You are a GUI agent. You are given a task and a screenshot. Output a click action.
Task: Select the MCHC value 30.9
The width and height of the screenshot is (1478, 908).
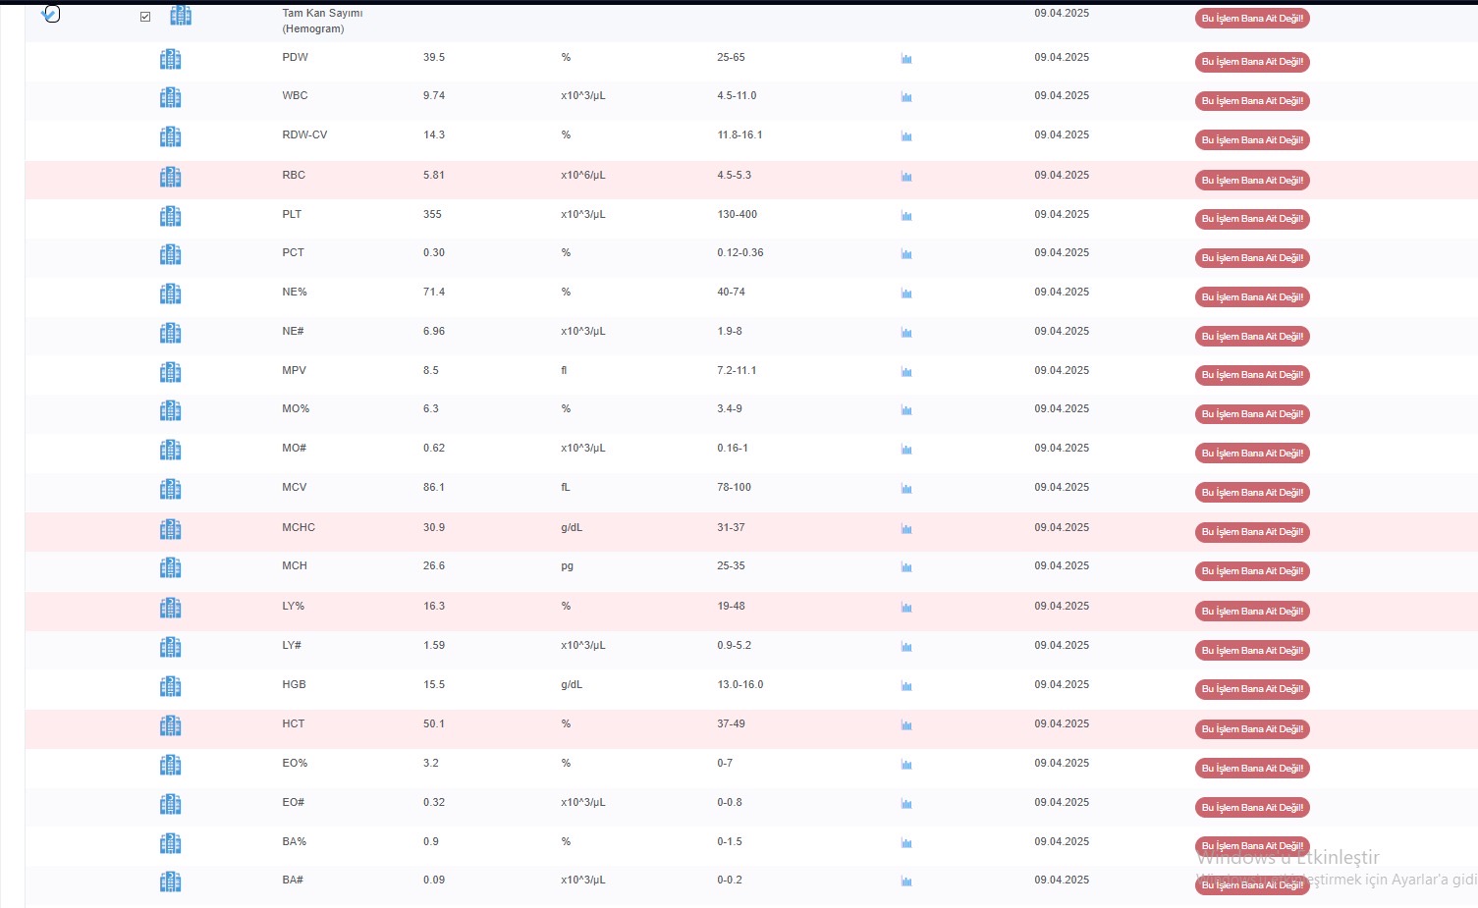[x=434, y=527]
